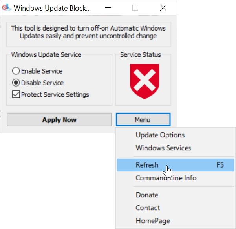Select the Enable Service radio button
This screenshot has height=229, width=236.
click(x=16, y=71)
